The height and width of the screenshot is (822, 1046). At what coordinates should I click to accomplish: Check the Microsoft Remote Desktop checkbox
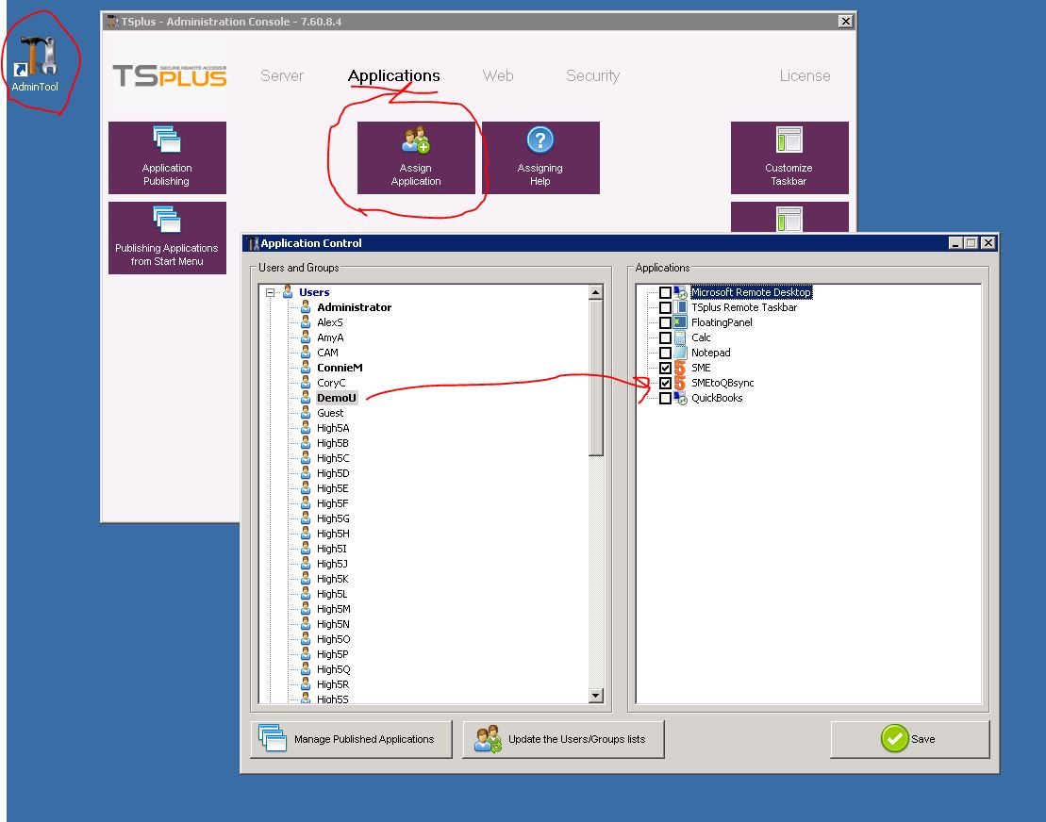pos(665,292)
